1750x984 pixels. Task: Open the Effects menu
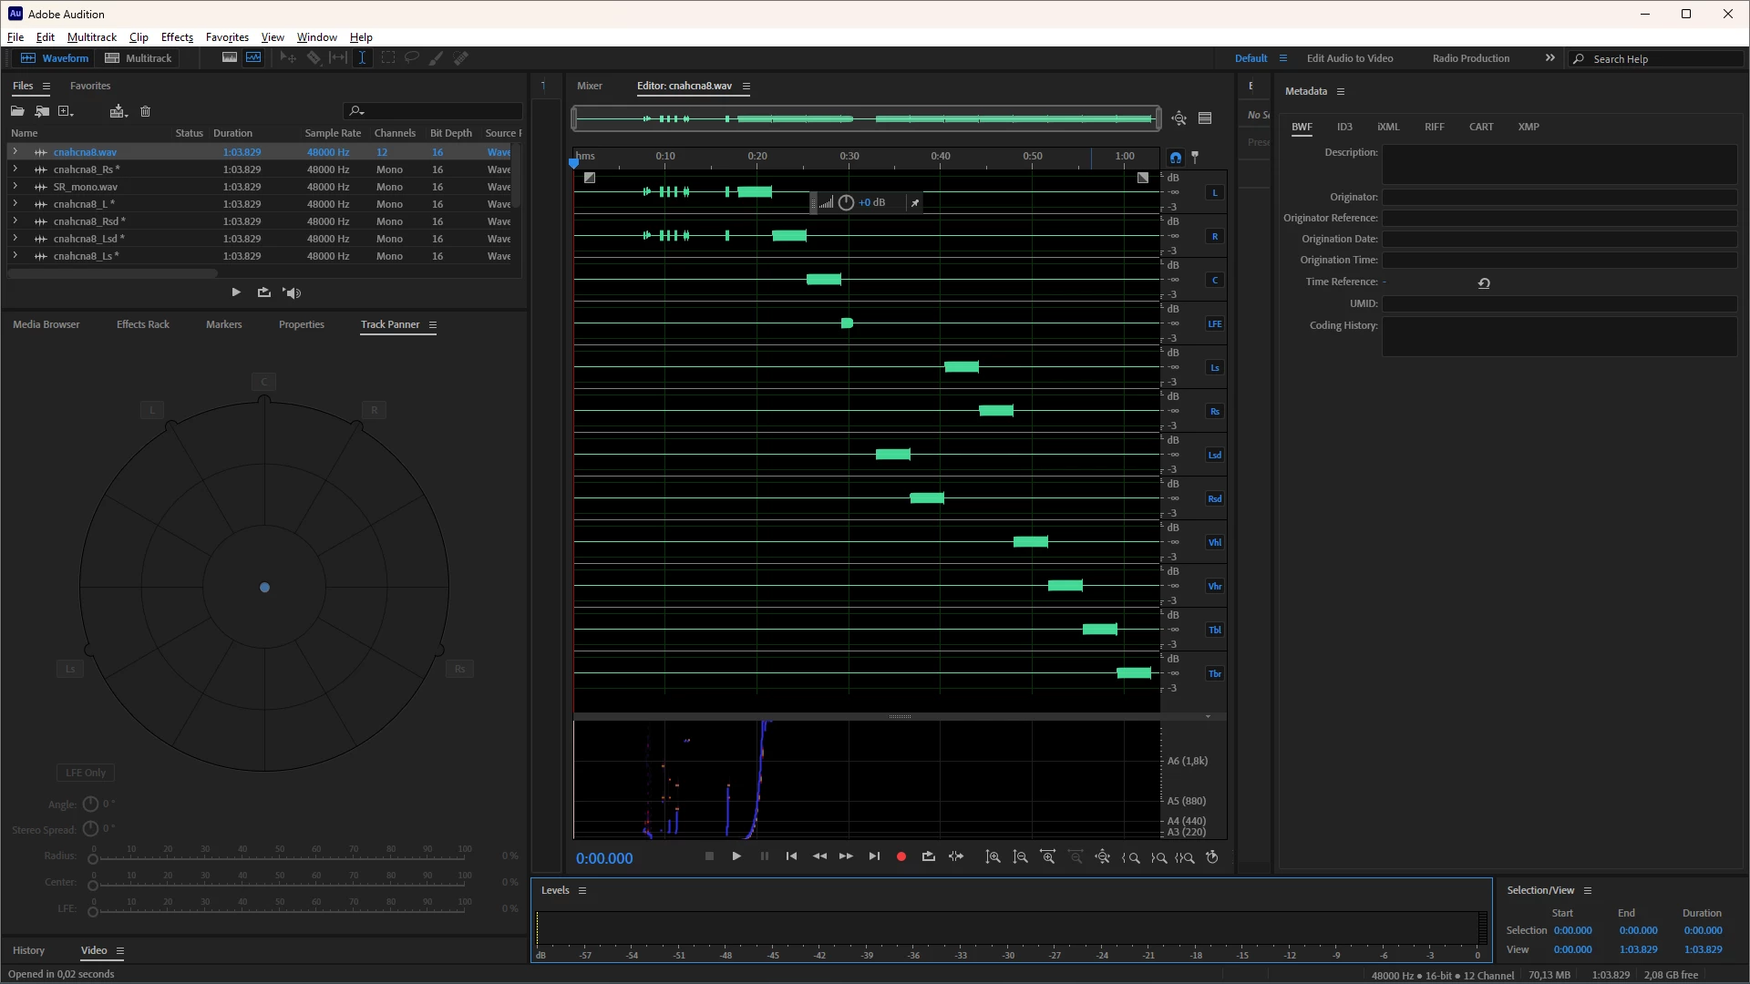tap(177, 37)
